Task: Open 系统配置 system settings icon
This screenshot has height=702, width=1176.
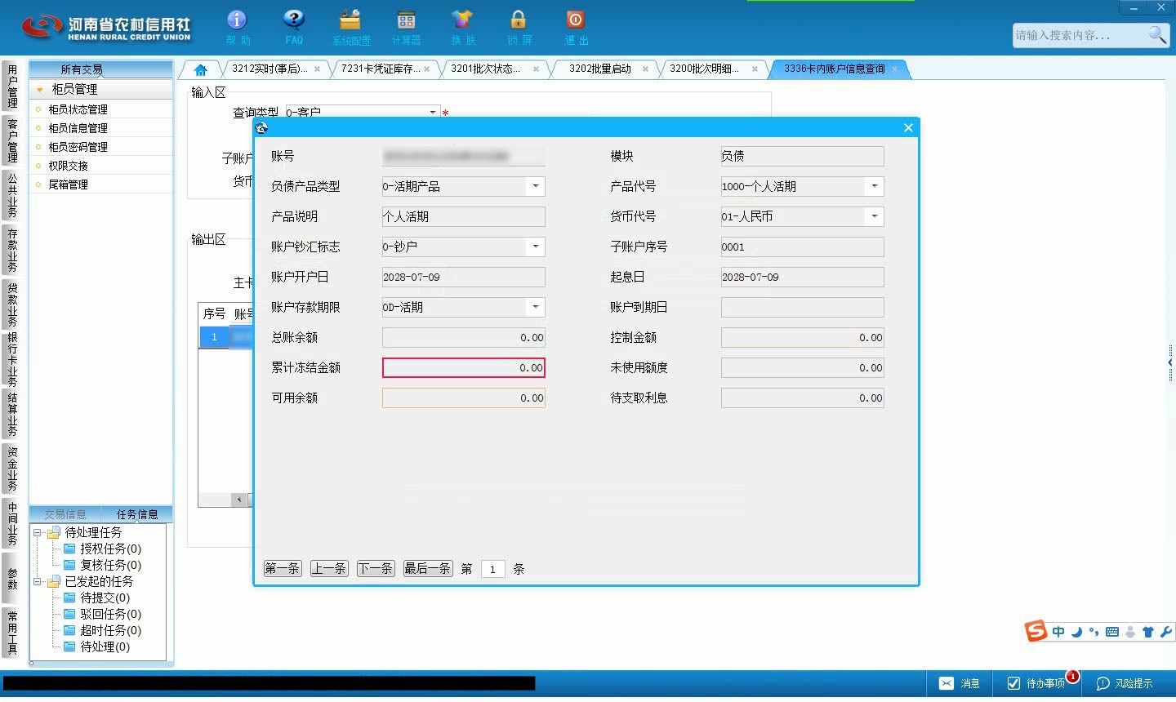Action: 350,20
